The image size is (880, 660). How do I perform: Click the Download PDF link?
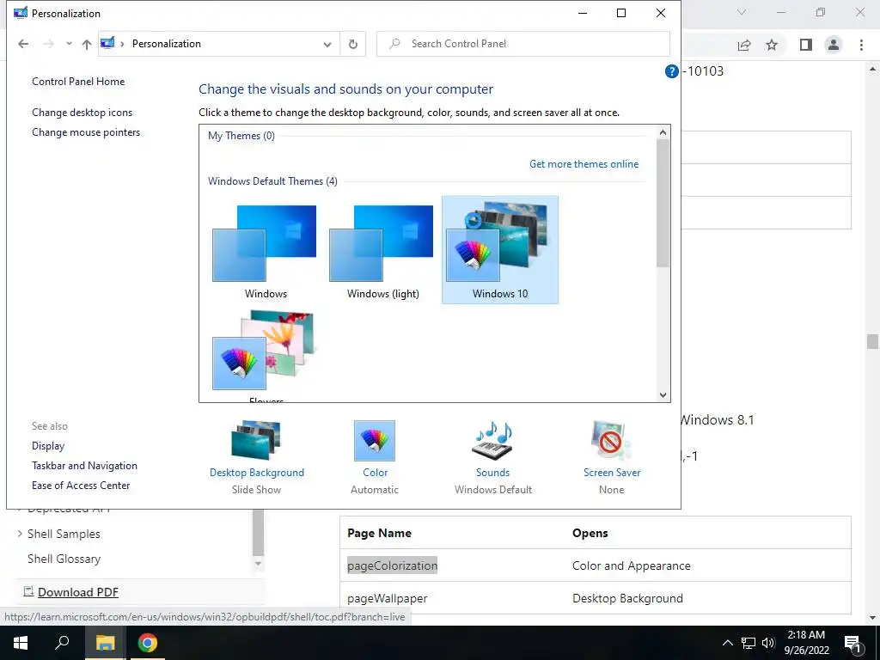(x=78, y=592)
